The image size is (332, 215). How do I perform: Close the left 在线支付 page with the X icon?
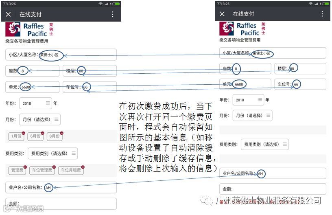point(8,14)
